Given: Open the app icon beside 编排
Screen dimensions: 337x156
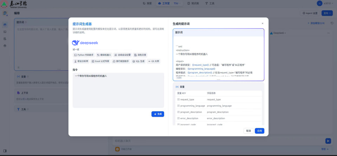Looking at the screenshot, I should pyautogui.click(x=5, y=13).
